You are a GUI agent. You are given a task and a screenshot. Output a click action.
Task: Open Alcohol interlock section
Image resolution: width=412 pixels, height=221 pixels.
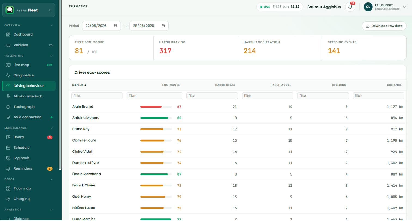[29, 96]
